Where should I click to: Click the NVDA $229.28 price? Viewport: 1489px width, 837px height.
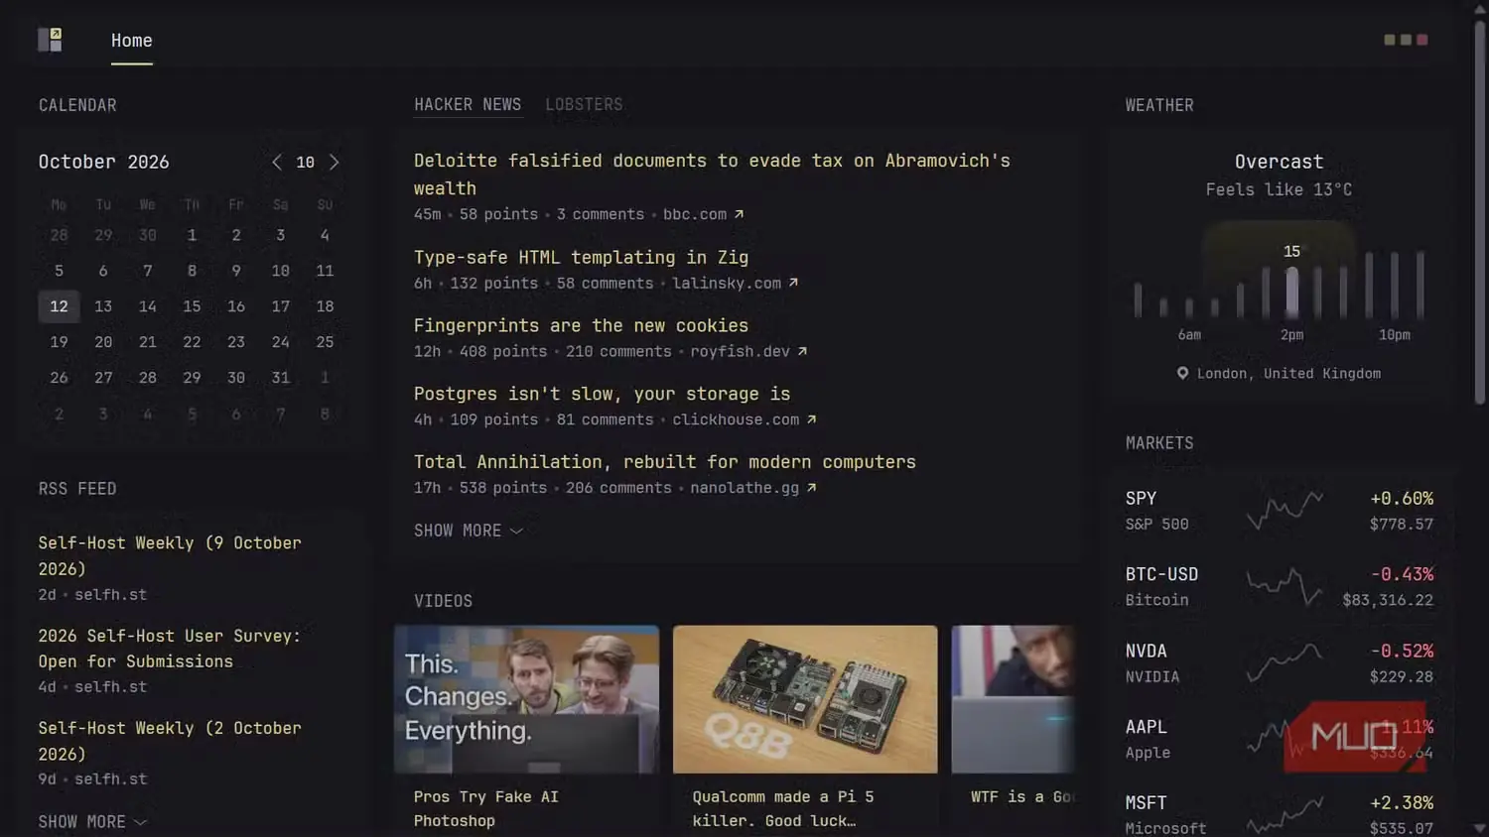(1402, 676)
